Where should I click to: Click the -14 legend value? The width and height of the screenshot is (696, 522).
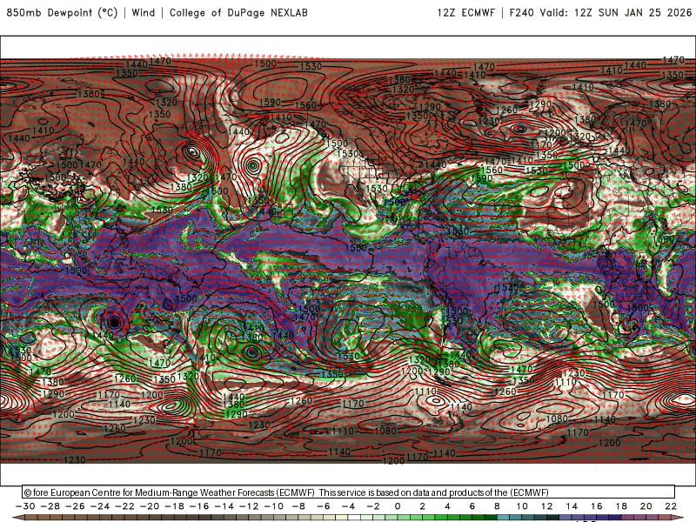coord(224,506)
